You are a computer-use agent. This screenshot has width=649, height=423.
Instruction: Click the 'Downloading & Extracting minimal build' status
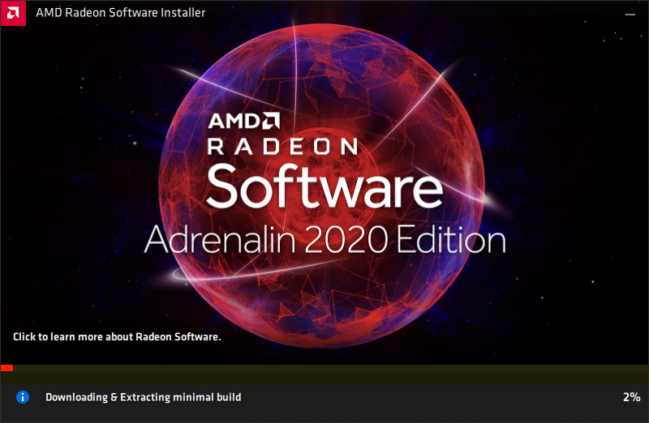click(x=144, y=397)
